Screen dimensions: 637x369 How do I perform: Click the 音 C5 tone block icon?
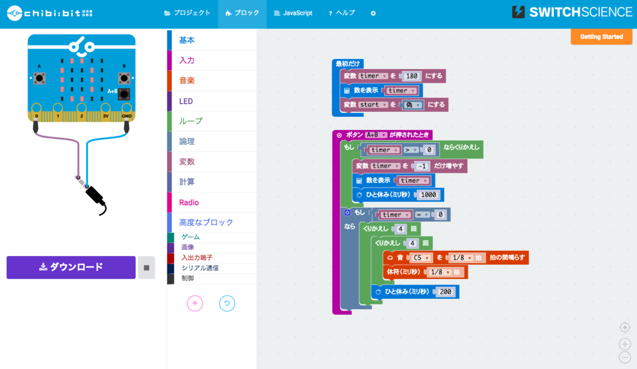tap(390, 257)
